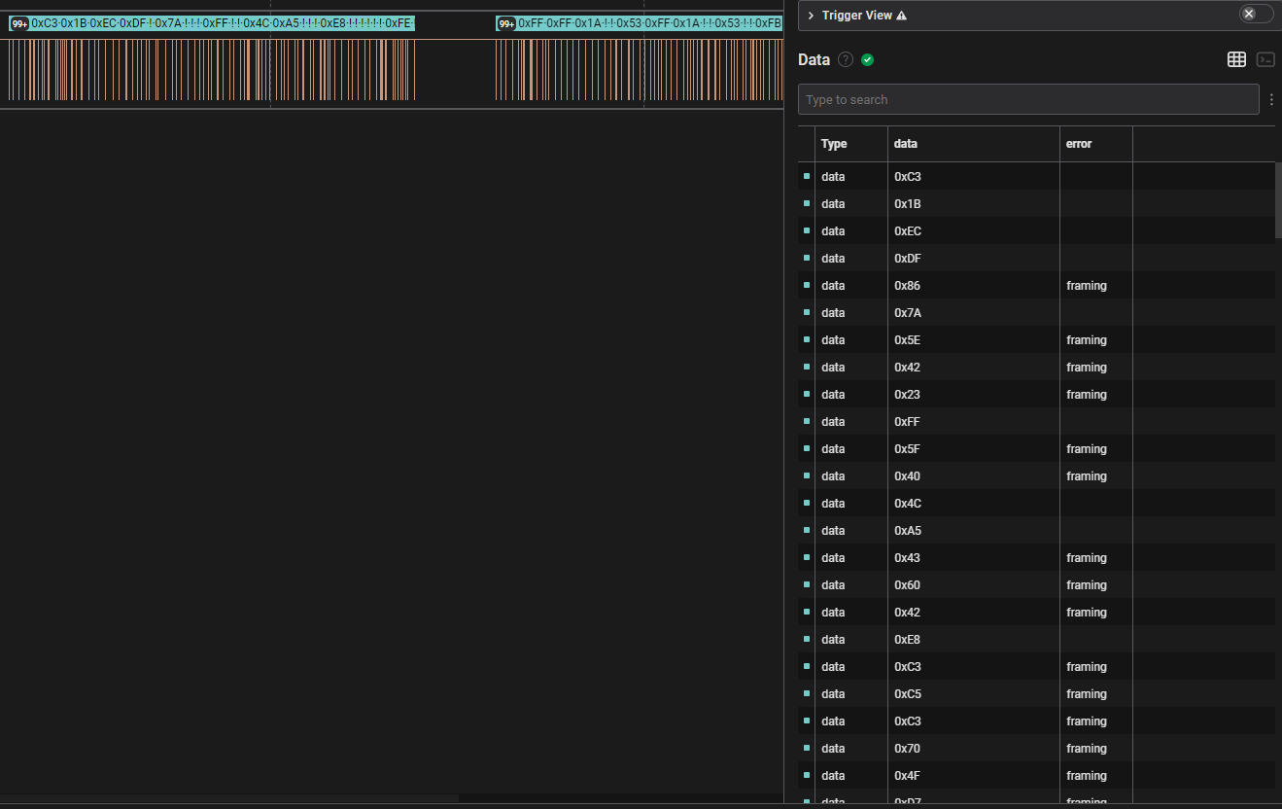Click the row marker square for 0x1B
The width and height of the screenshot is (1282, 809).
[807, 203]
